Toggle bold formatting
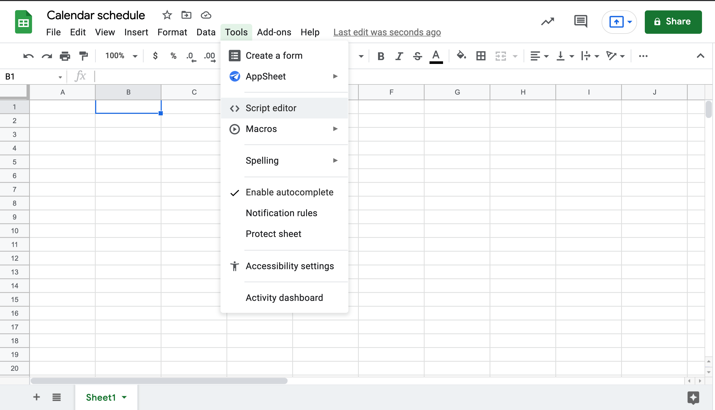This screenshot has height=410, width=715. point(381,56)
